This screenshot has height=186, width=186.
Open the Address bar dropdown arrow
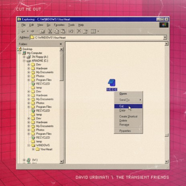point(165,38)
